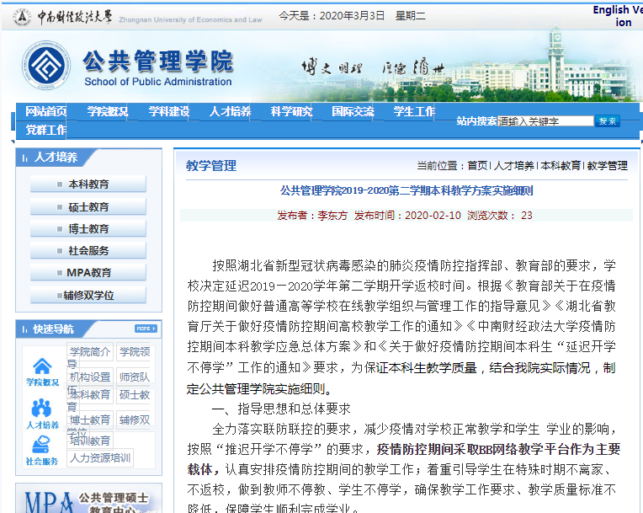Select 本科教育 in the left sidebar
This screenshot has height=513, width=643.
88,184
